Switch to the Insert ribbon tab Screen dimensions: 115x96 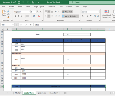click(20, 7)
